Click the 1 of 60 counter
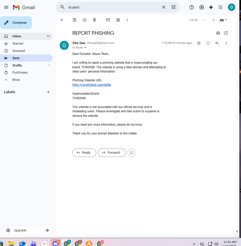 pyautogui.click(x=193, y=20)
